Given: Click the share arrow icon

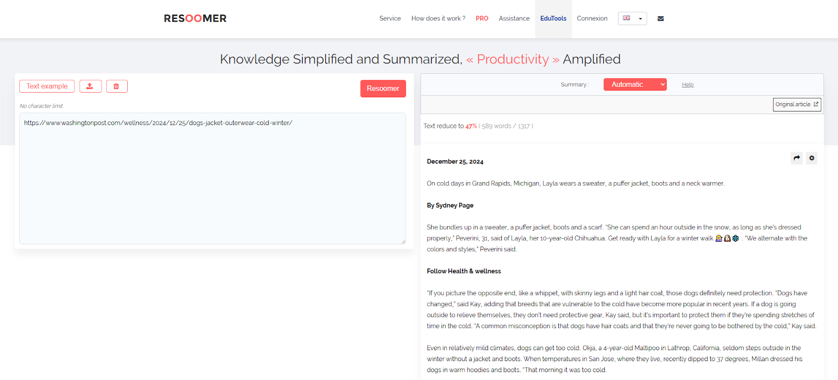Looking at the screenshot, I should (x=797, y=158).
